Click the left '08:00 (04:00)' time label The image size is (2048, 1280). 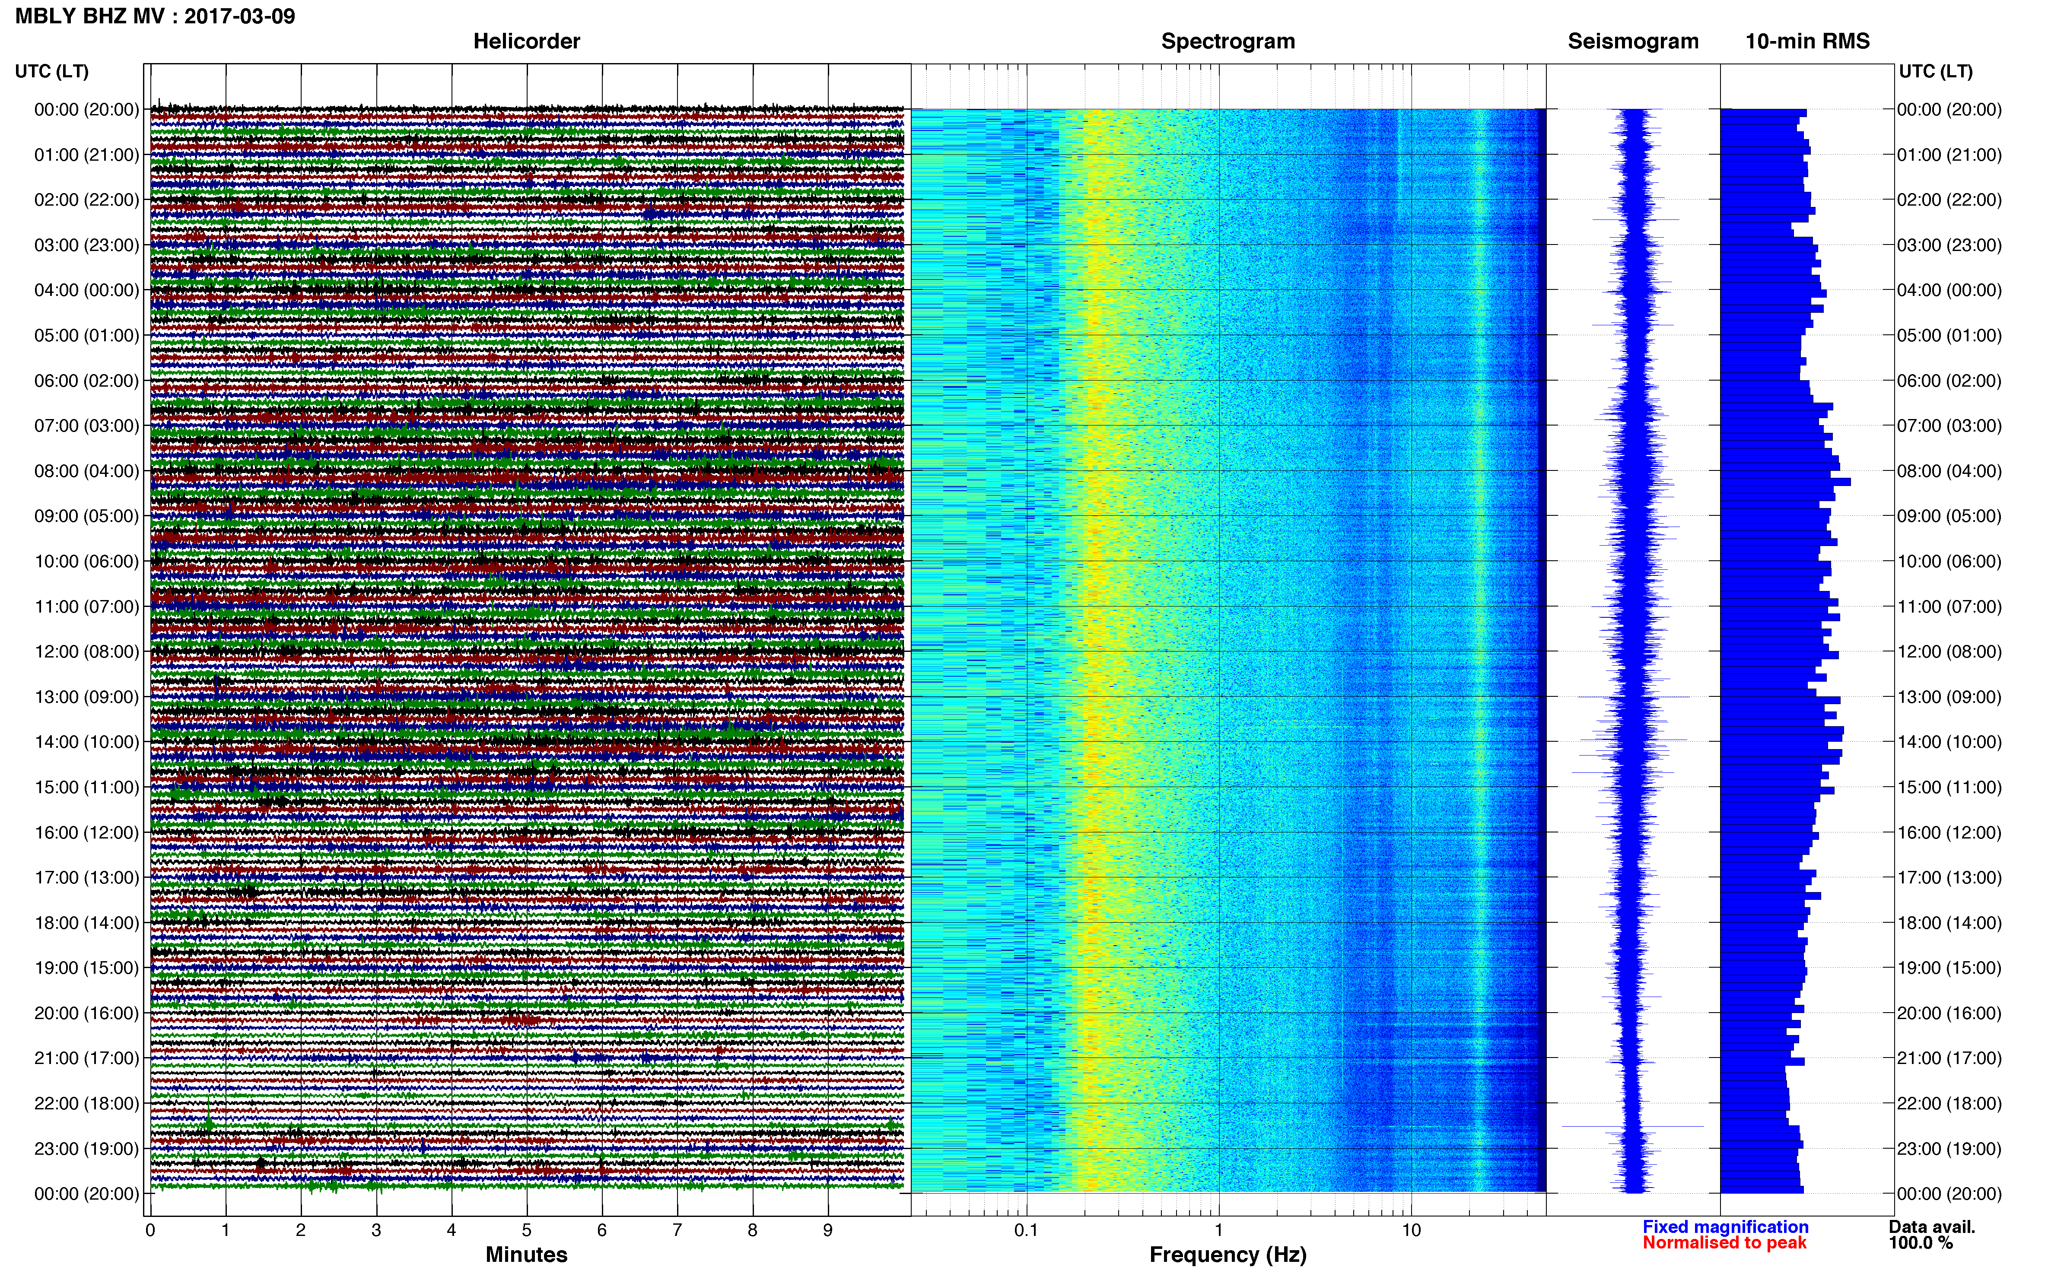click(86, 471)
